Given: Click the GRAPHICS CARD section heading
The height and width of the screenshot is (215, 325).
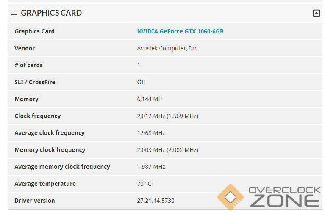Looking at the screenshot, I should pyautogui.click(x=51, y=13).
